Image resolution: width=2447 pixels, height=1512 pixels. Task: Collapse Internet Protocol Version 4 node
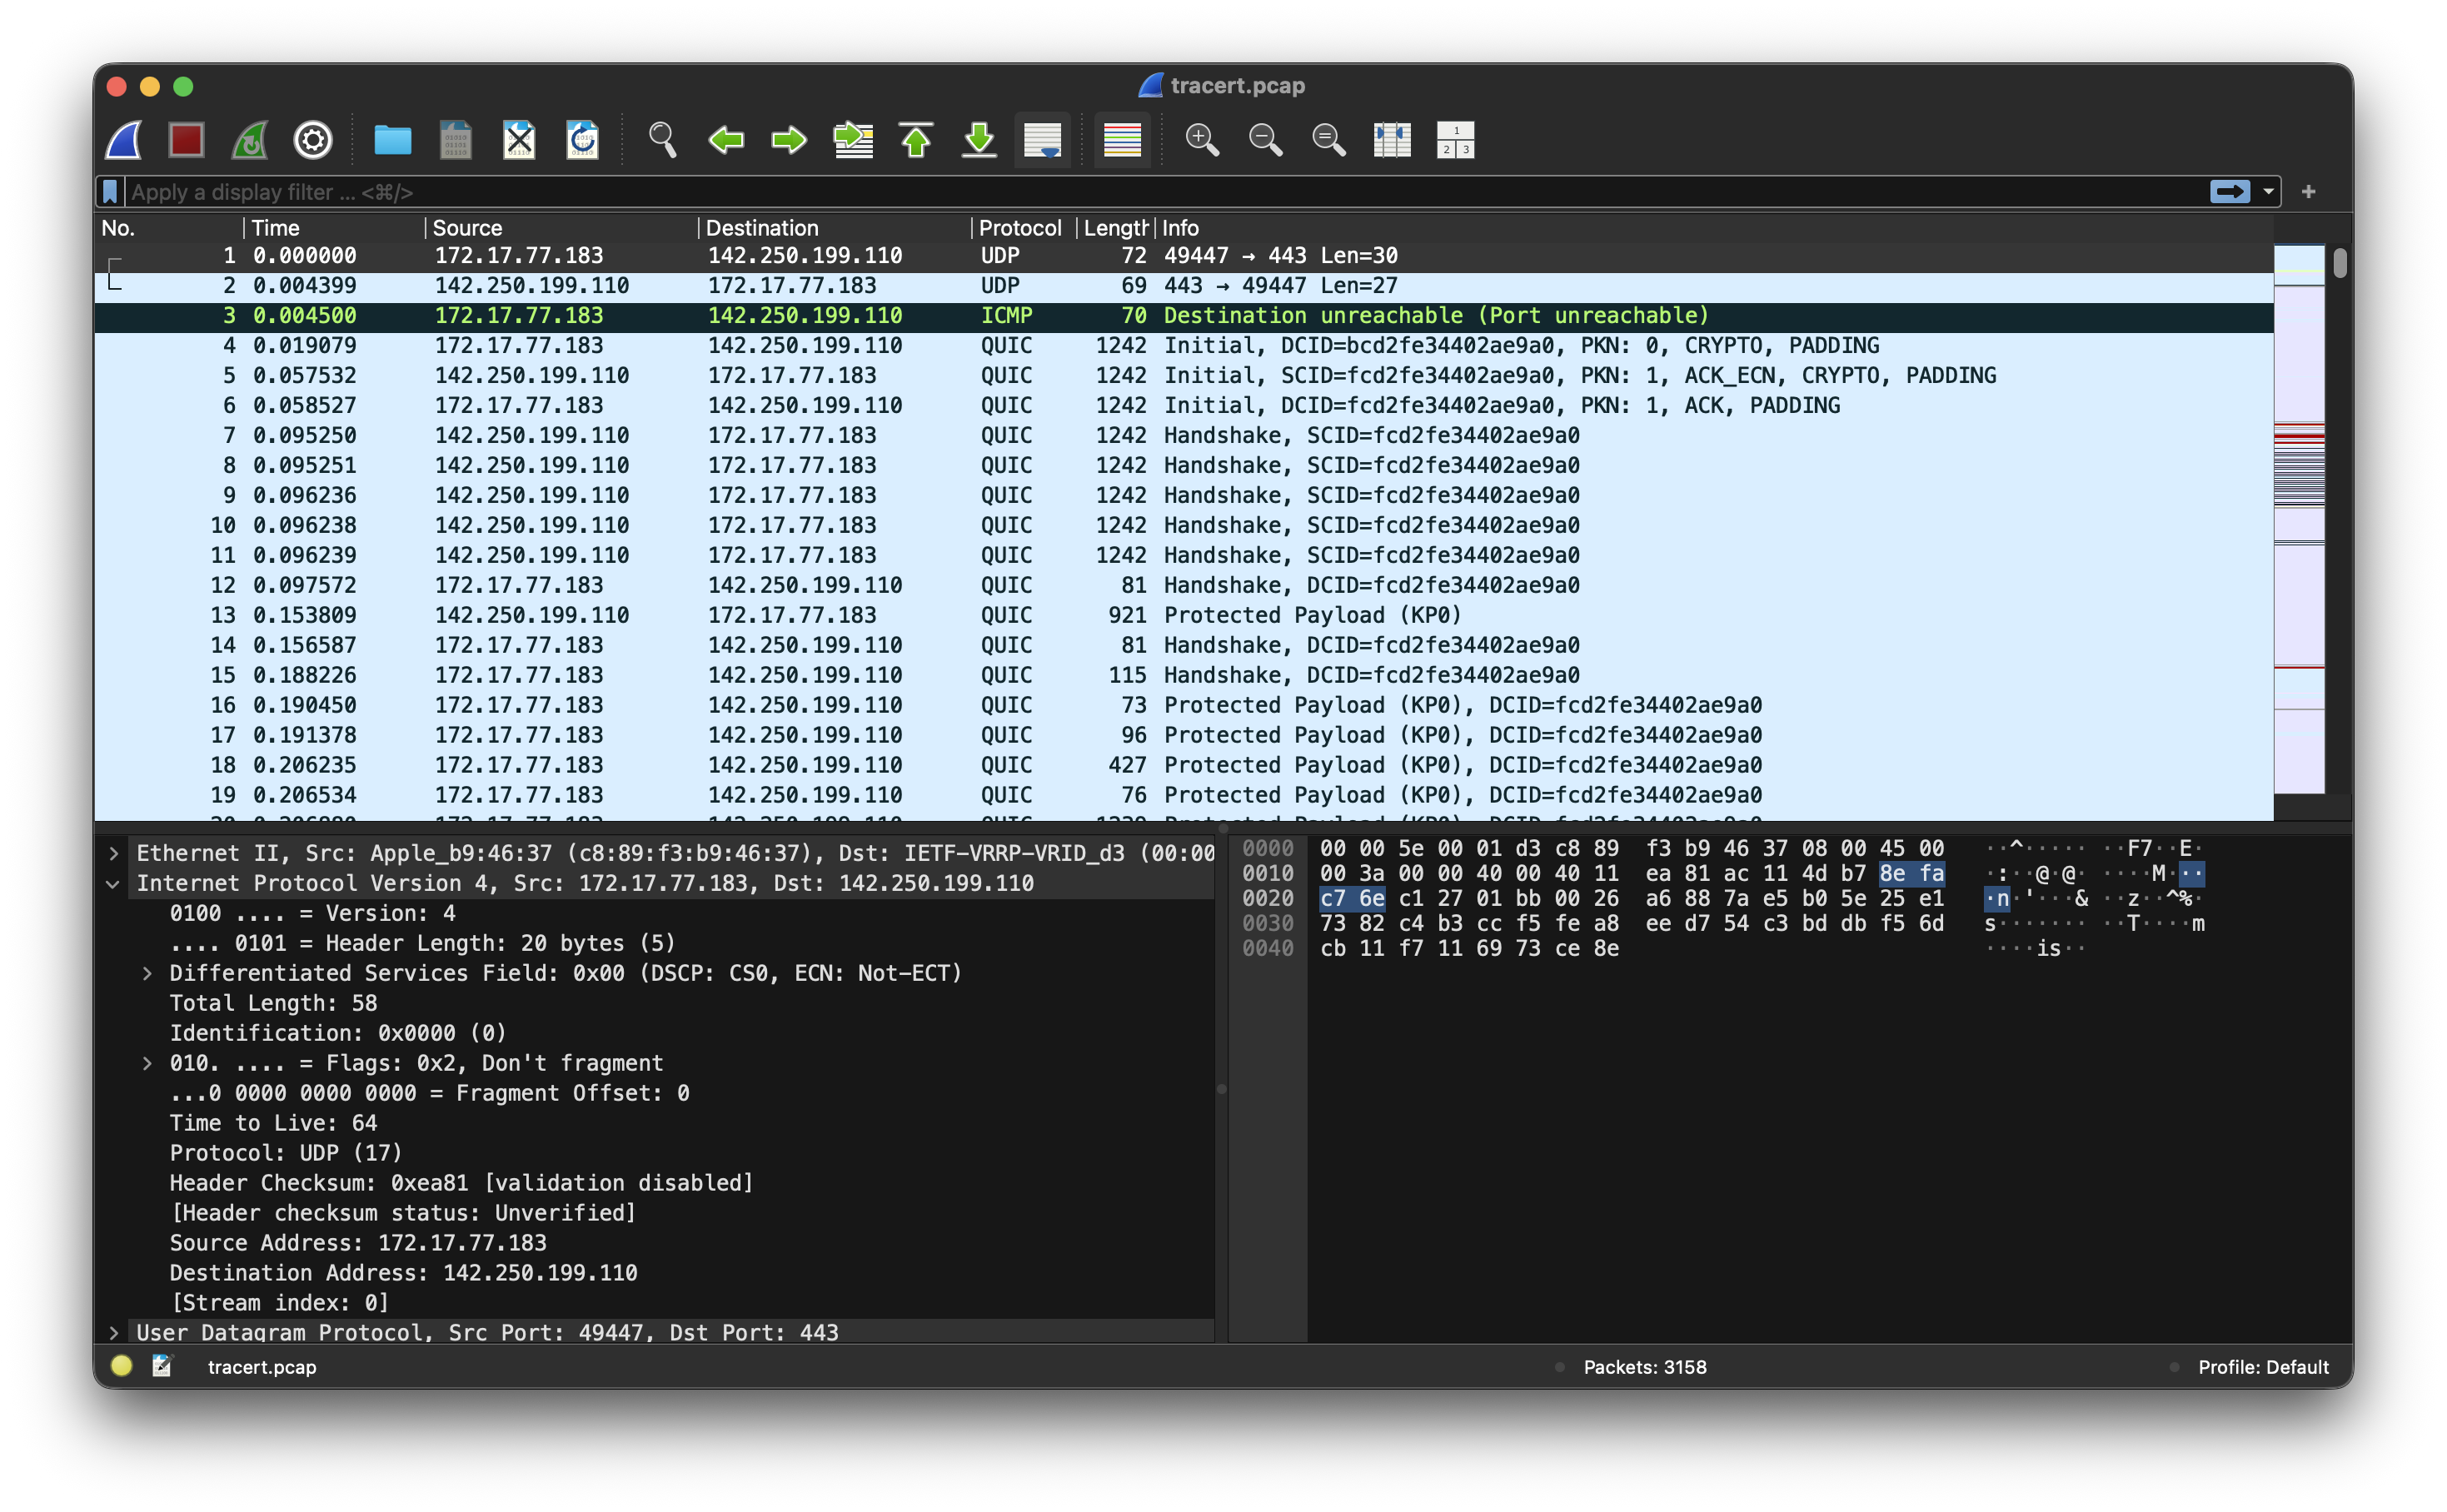(x=113, y=884)
